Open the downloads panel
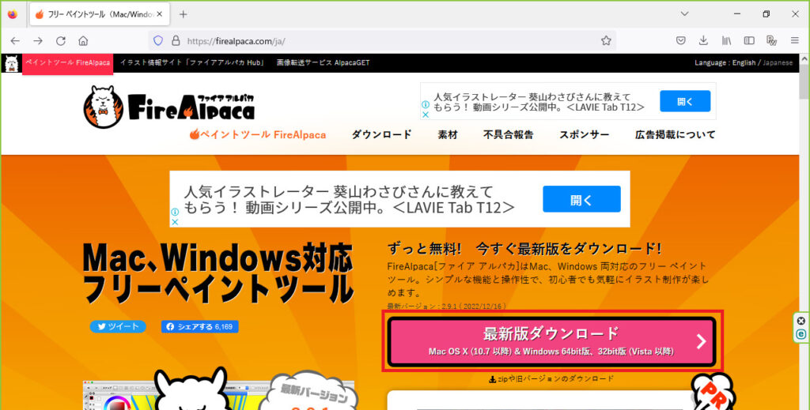 pyautogui.click(x=703, y=41)
